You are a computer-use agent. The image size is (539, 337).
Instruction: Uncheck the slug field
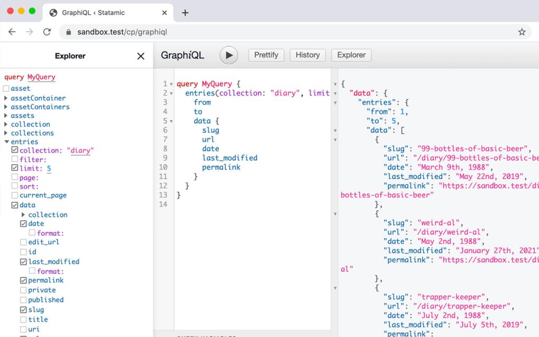coord(23,310)
